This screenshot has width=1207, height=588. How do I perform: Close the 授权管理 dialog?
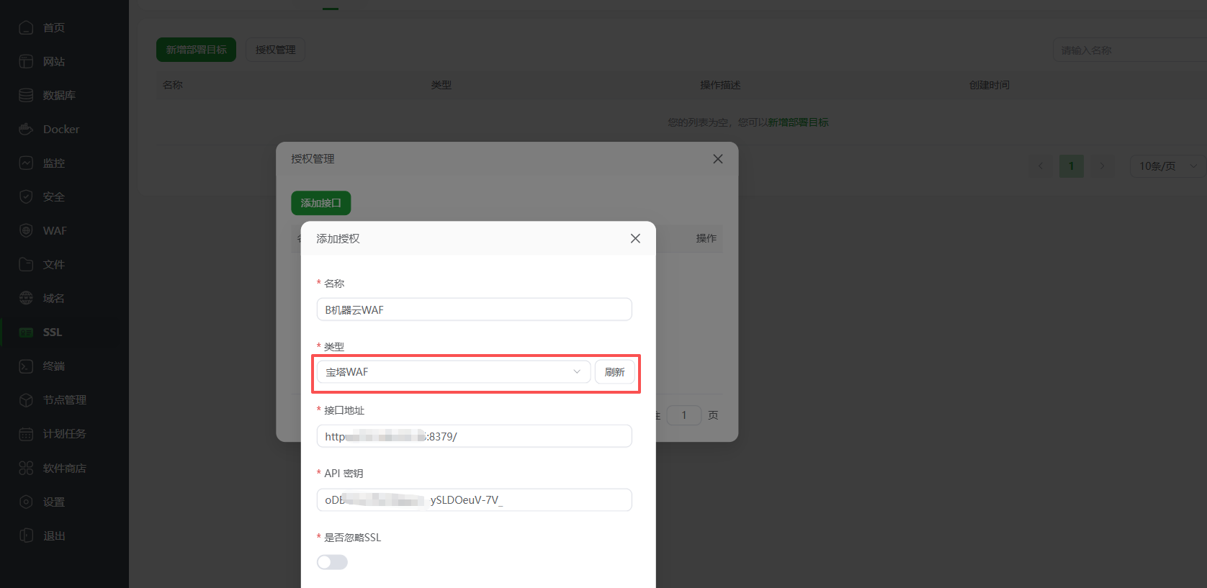tap(718, 159)
